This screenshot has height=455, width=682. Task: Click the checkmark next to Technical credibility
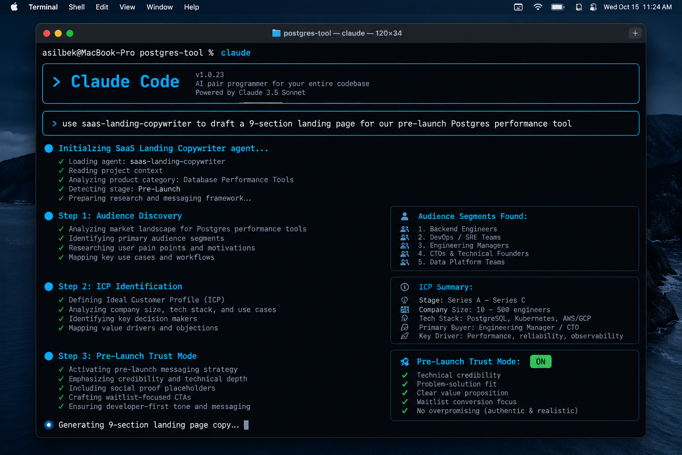(x=404, y=375)
